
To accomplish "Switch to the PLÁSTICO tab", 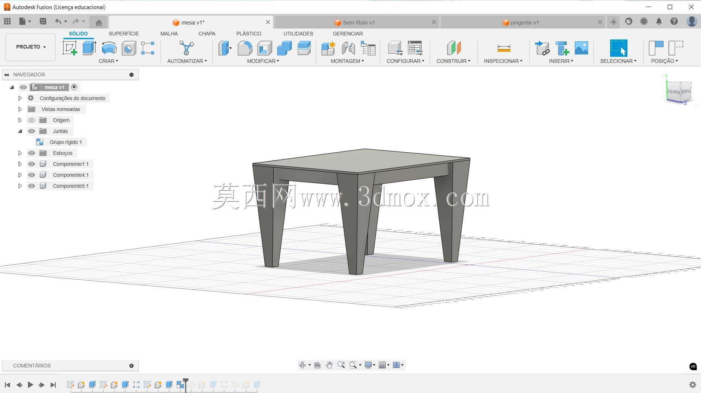I will (x=249, y=34).
